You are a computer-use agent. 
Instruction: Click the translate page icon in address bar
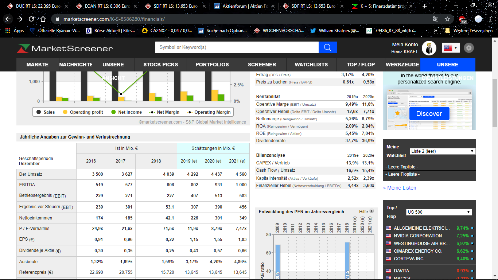pyautogui.click(x=435, y=19)
